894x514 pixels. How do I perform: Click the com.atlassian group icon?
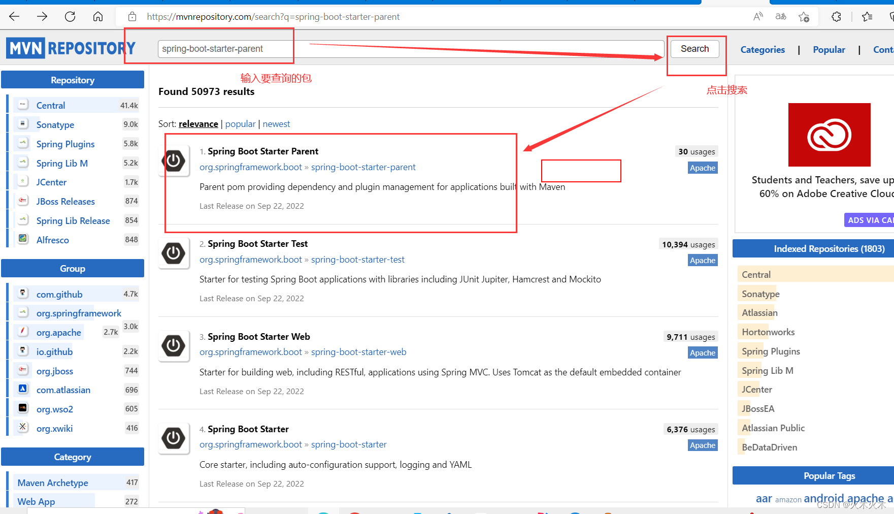[23, 389]
